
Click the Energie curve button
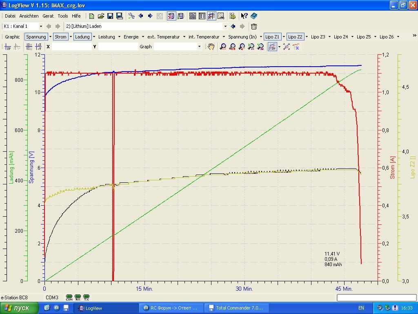[x=131, y=37]
